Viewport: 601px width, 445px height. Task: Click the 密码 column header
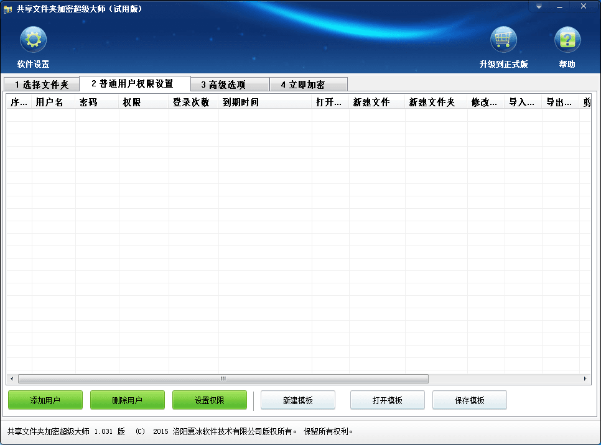97,103
